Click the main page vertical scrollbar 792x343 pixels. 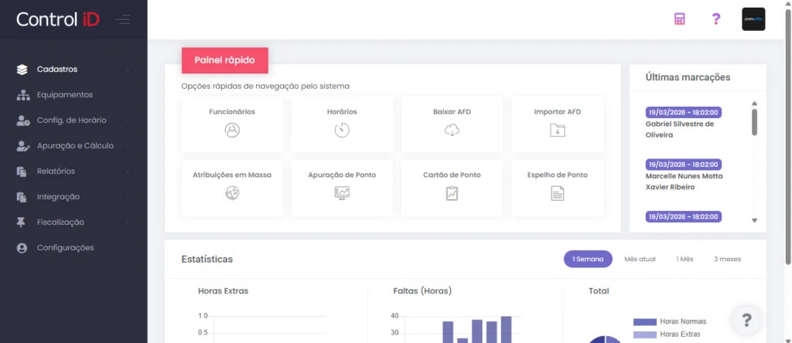coord(788,136)
